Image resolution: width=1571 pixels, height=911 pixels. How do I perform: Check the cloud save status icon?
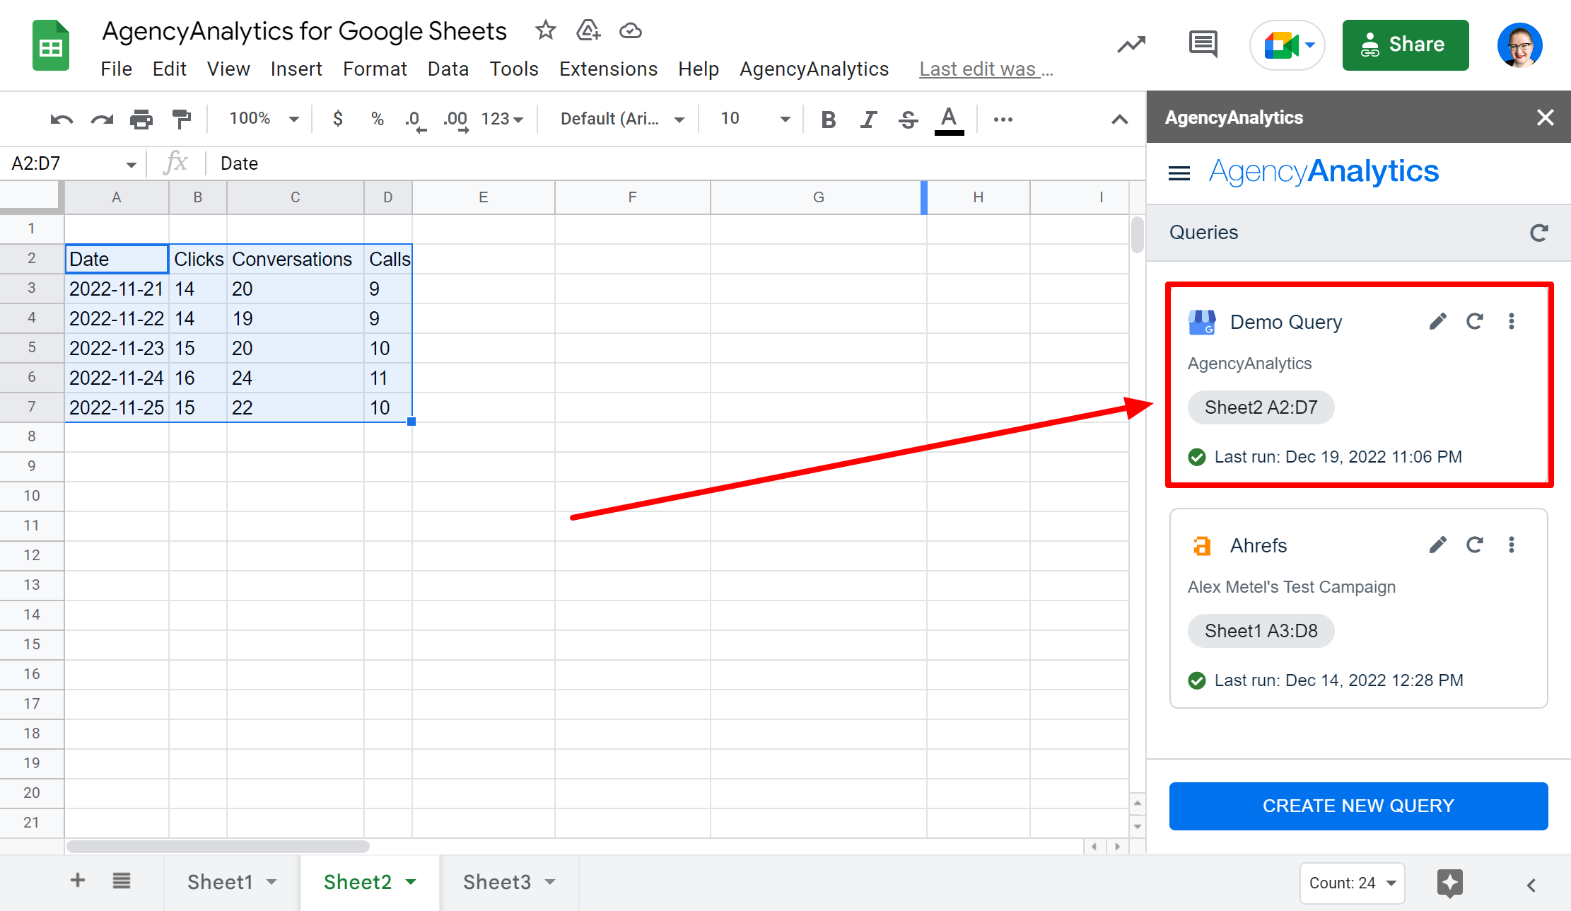(630, 30)
